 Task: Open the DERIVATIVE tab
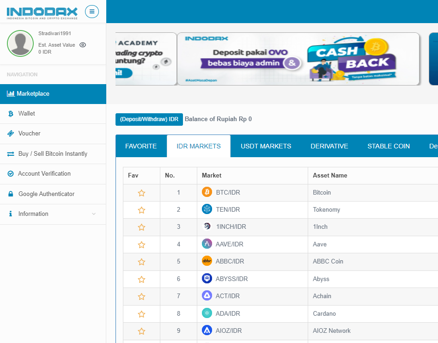329,146
